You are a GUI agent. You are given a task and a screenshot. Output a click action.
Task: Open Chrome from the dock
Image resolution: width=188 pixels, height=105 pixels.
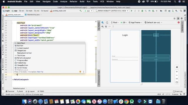coord(126,101)
